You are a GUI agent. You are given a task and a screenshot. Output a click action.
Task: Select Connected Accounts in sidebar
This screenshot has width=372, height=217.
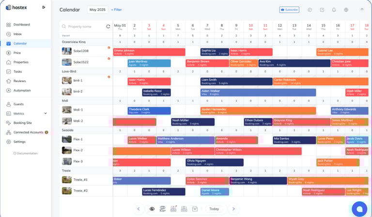click(x=27, y=132)
